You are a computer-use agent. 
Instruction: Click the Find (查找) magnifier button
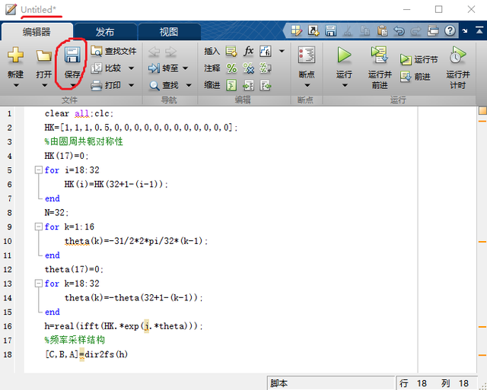pos(164,85)
